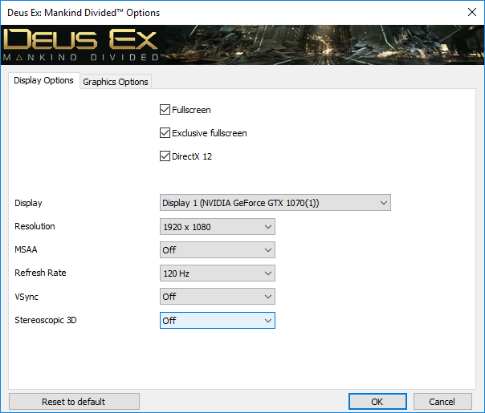Click the MSAA label
The width and height of the screenshot is (485, 413).
[26, 249]
